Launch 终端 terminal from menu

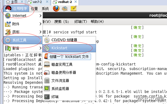pos(69,97)
